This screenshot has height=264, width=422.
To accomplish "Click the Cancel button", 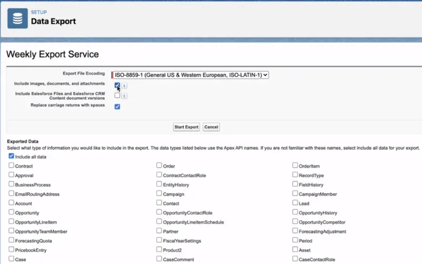I will pos(211,127).
